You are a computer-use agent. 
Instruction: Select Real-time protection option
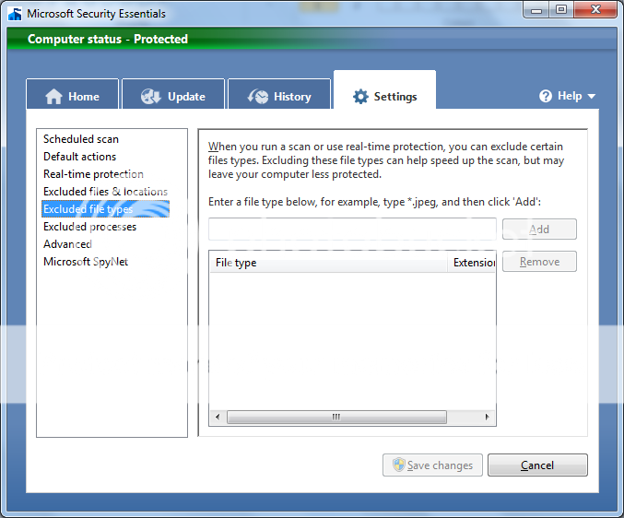(93, 174)
